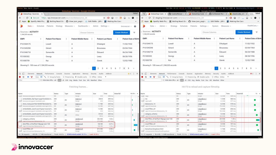This screenshot has height=155, width=276.
Task: Switch to the Console tab in left DevTools
Action: pyautogui.click(x=59, y=73)
